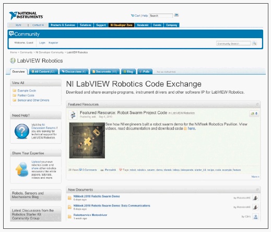Viewport: 271px width, 232px height.
Task: Collapse the Featured Resources panel
Action: point(257,105)
